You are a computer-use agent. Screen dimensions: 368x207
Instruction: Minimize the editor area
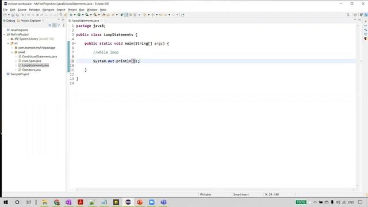[x=355, y=20]
